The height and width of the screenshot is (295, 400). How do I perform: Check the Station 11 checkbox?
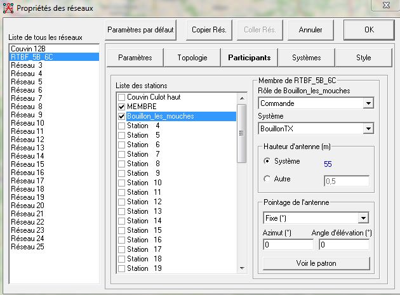click(121, 192)
